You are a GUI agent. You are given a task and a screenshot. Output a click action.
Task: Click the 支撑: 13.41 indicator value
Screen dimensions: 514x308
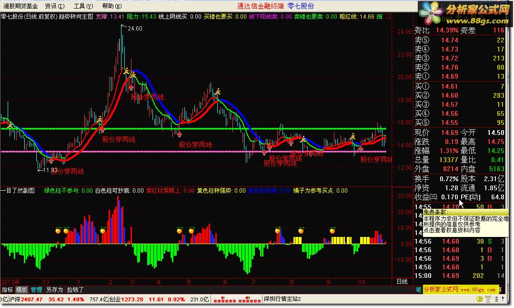pos(110,16)
